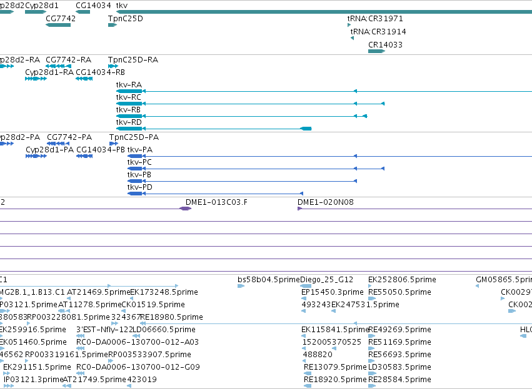Click the tRNA:CR31914 feature
The height and width of the screenshot is (389, 532).
[x=352, y=38]
